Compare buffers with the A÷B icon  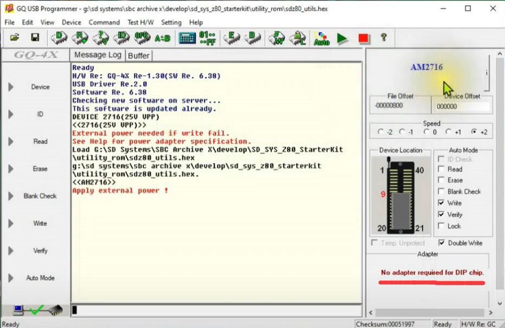click(163, 38)
